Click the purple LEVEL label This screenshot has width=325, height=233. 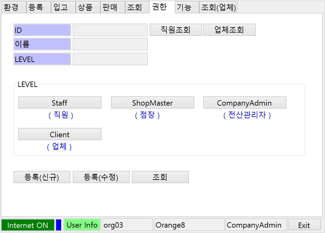point(42,59)
